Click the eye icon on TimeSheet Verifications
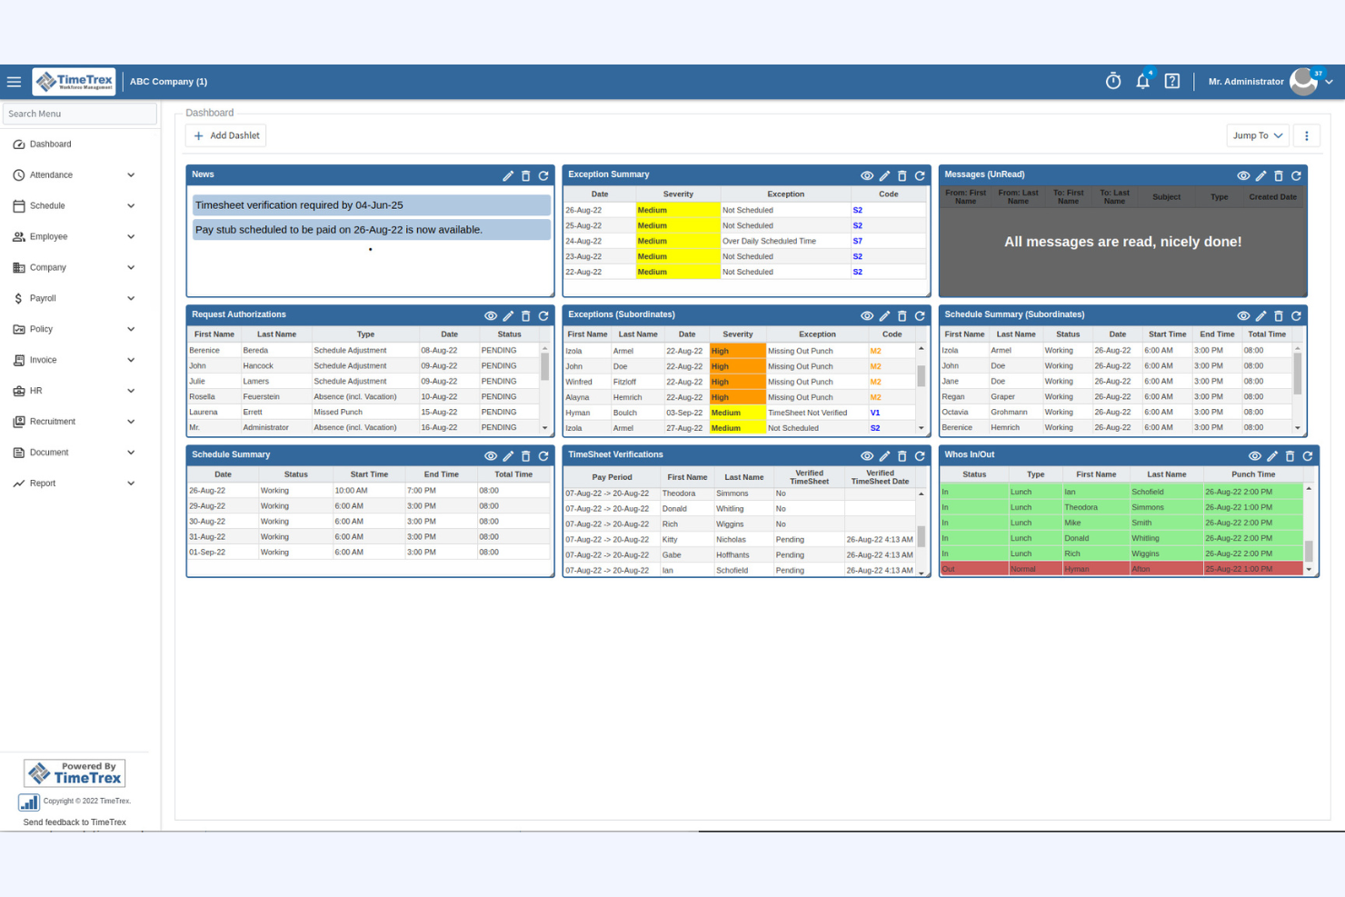 coord(866,455)
